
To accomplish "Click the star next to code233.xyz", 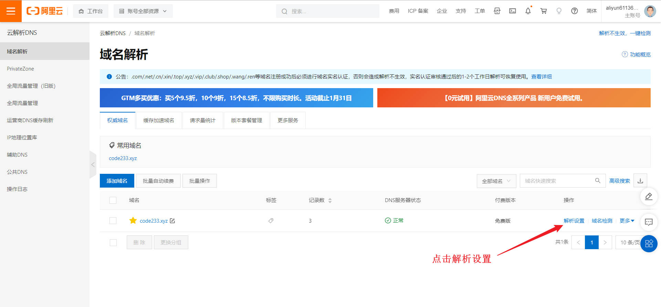I will point(133,220).
